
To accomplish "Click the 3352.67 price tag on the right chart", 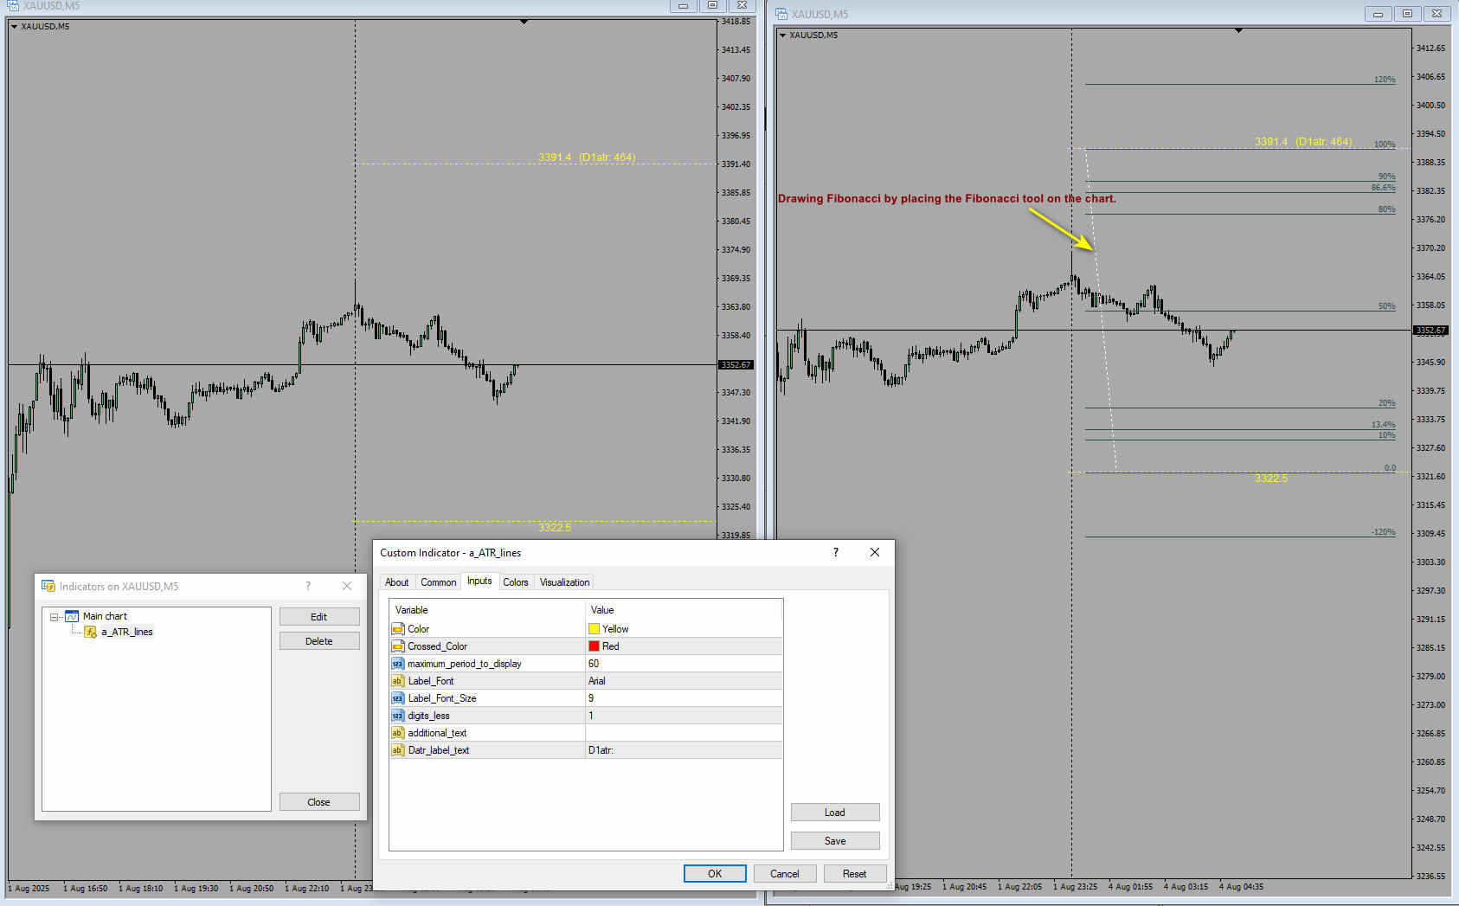I will click(x=1430, y=330).
